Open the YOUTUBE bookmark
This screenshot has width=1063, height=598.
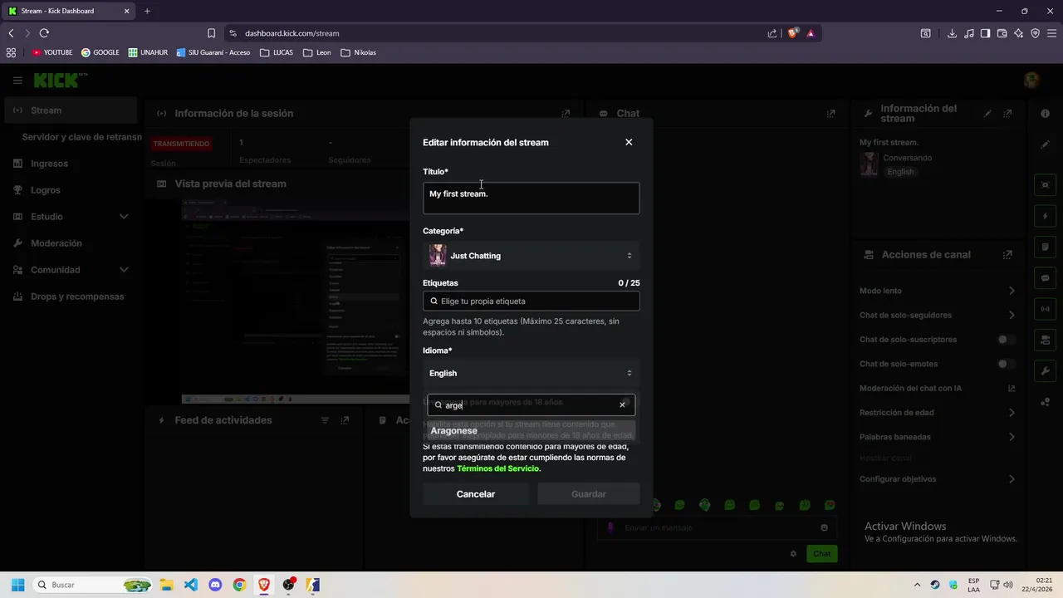pos(52,52)
